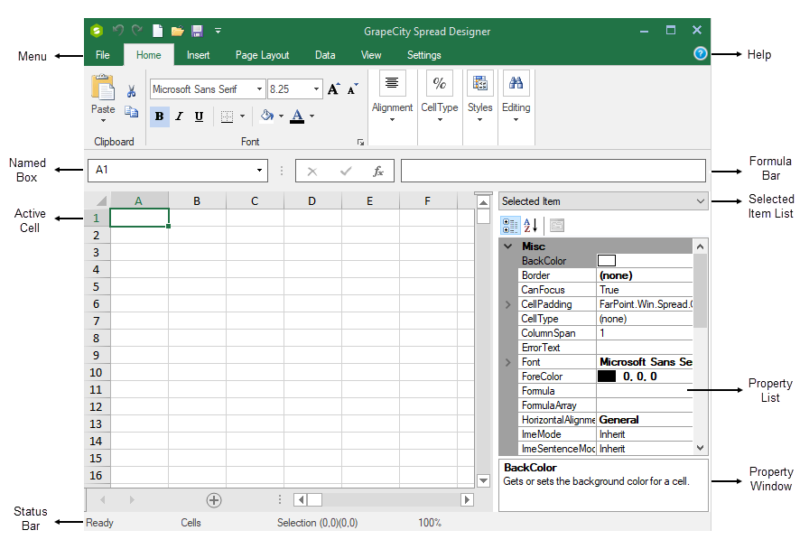Sort properties alphabetically with AZ icon
The image size is (809, 549).
click(x=530, y=226)
